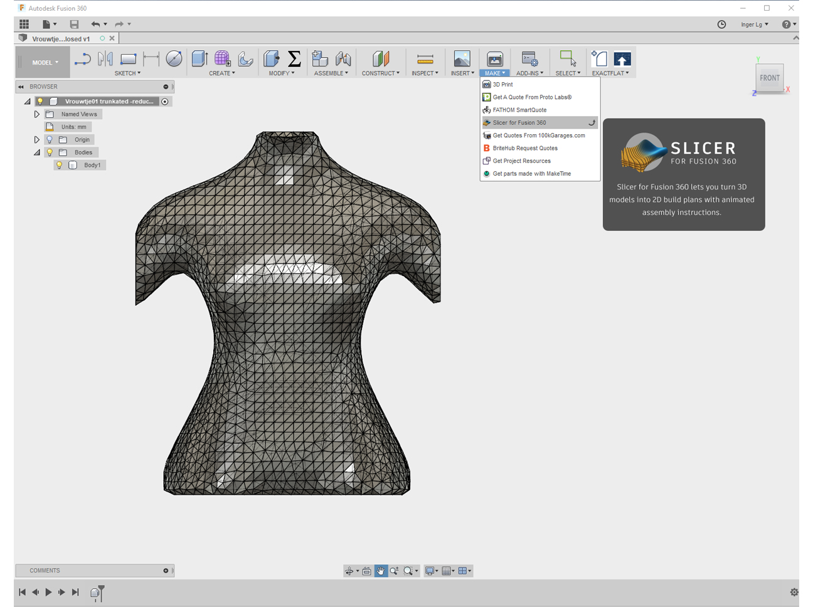Click the Save icon
Screen dimensions: 813x607
[x=74, y=24]
